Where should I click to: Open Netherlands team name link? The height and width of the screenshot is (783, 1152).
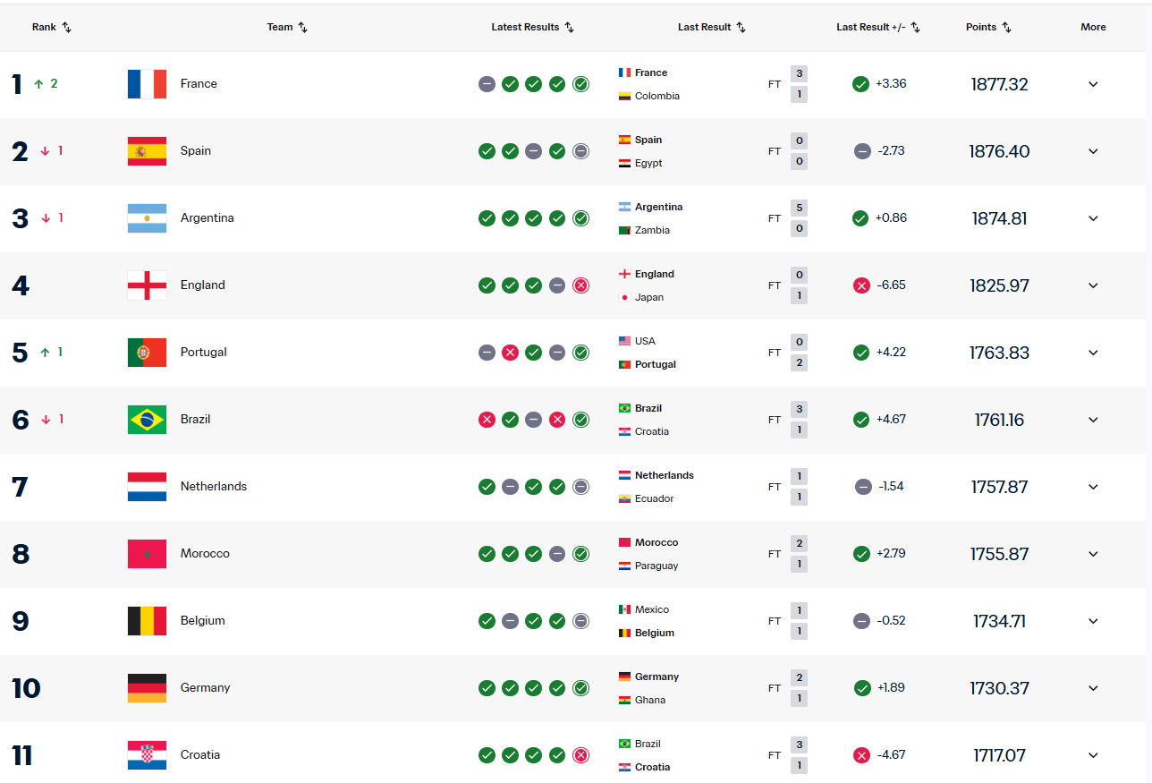pyautogui.click(x=213, y=487)
